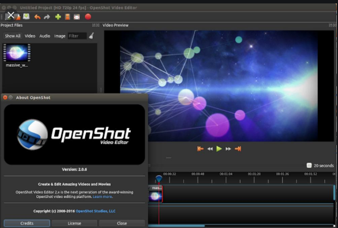Click the horizontal timeline scrollbar
Viewport: 338px width, 228px height.
[176, 226]
